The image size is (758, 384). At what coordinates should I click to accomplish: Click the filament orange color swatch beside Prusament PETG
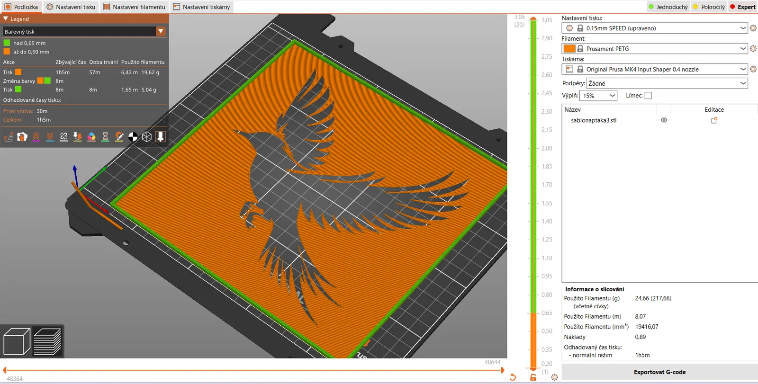(569, 49)
